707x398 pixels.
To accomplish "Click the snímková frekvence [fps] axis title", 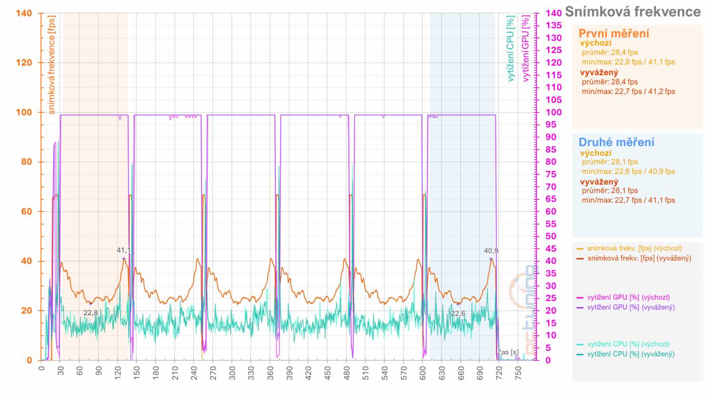I will click(x=52, y=65).
